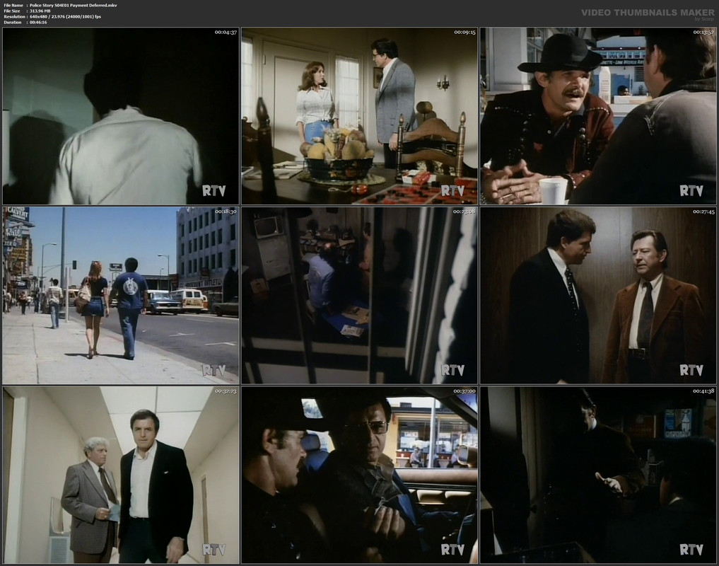Image resolution: width=719 pixels, height=566 pixels.
Task: Open the thumbnail at 00:37:00
Action: 359,475
